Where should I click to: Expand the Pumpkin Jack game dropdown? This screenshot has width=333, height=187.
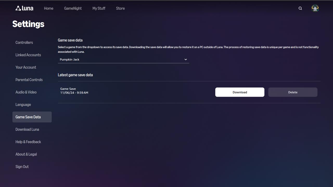(123, 59)
